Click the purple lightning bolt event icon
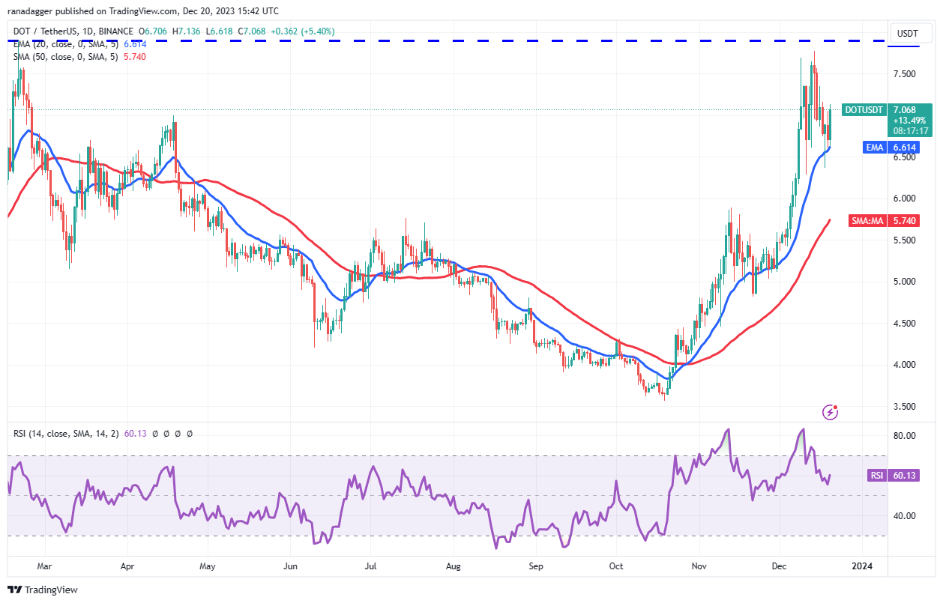Screen dimensions: 943x603 point(830,411)
